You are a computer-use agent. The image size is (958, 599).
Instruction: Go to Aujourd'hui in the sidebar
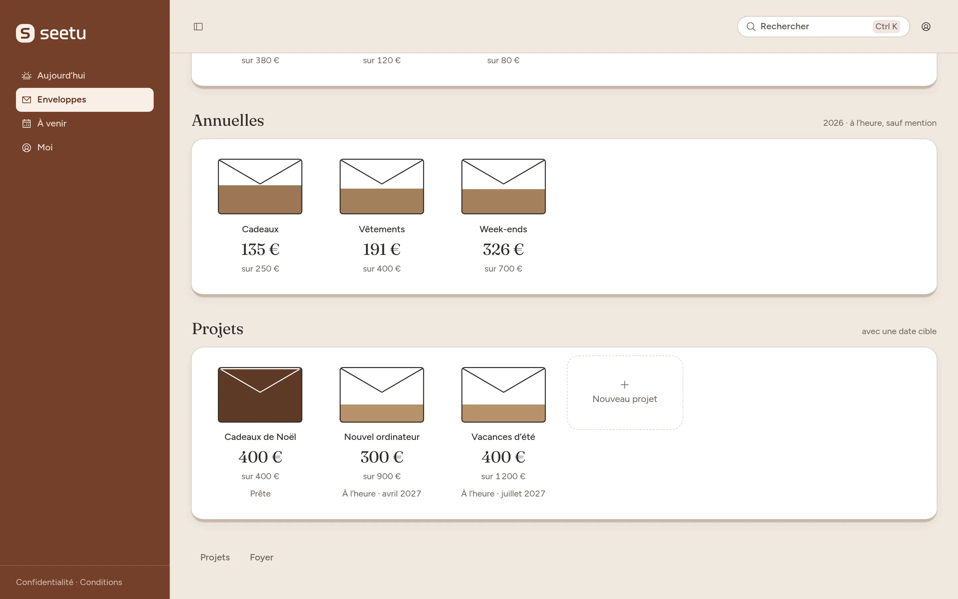tap(85, 76)
